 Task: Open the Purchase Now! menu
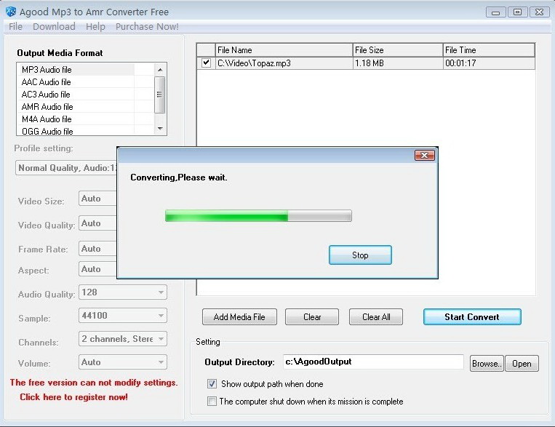147,27
